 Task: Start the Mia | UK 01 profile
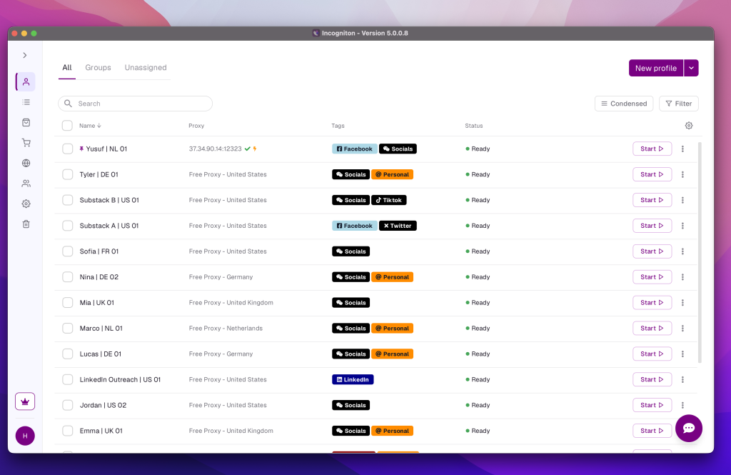pyautogui.click(x=652, y=303)
